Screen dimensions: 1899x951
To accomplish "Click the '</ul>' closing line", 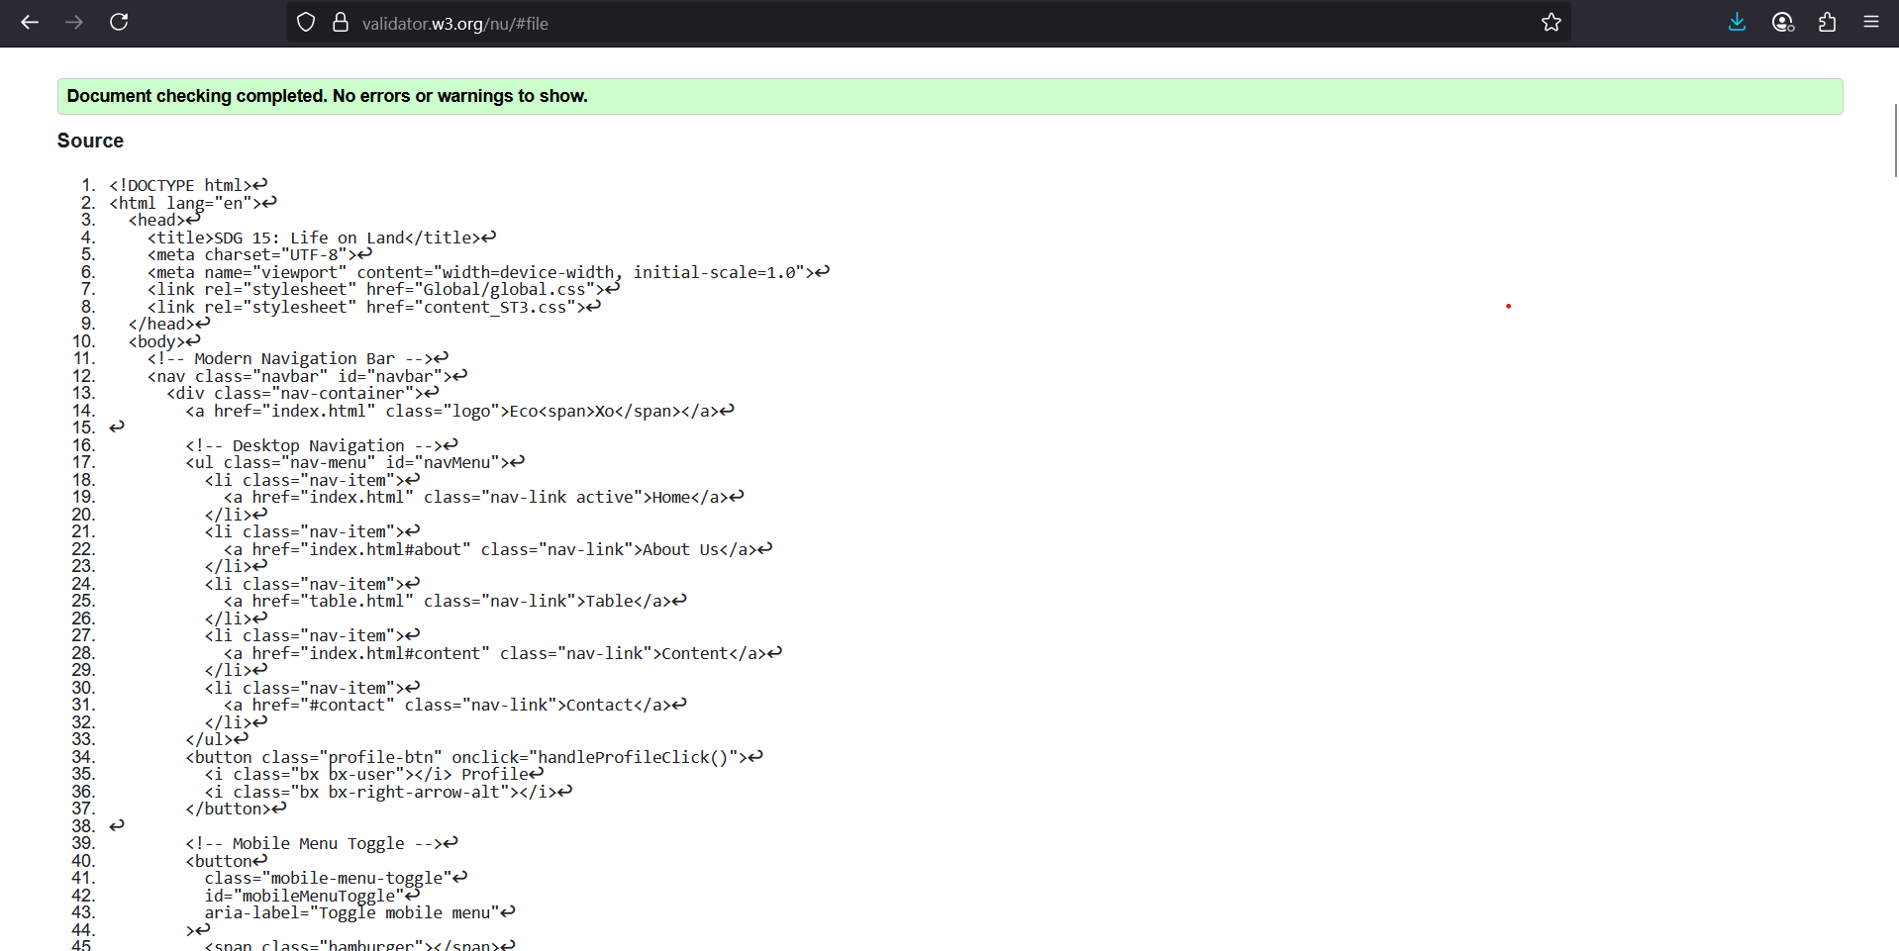I will [x=217, y=739].
